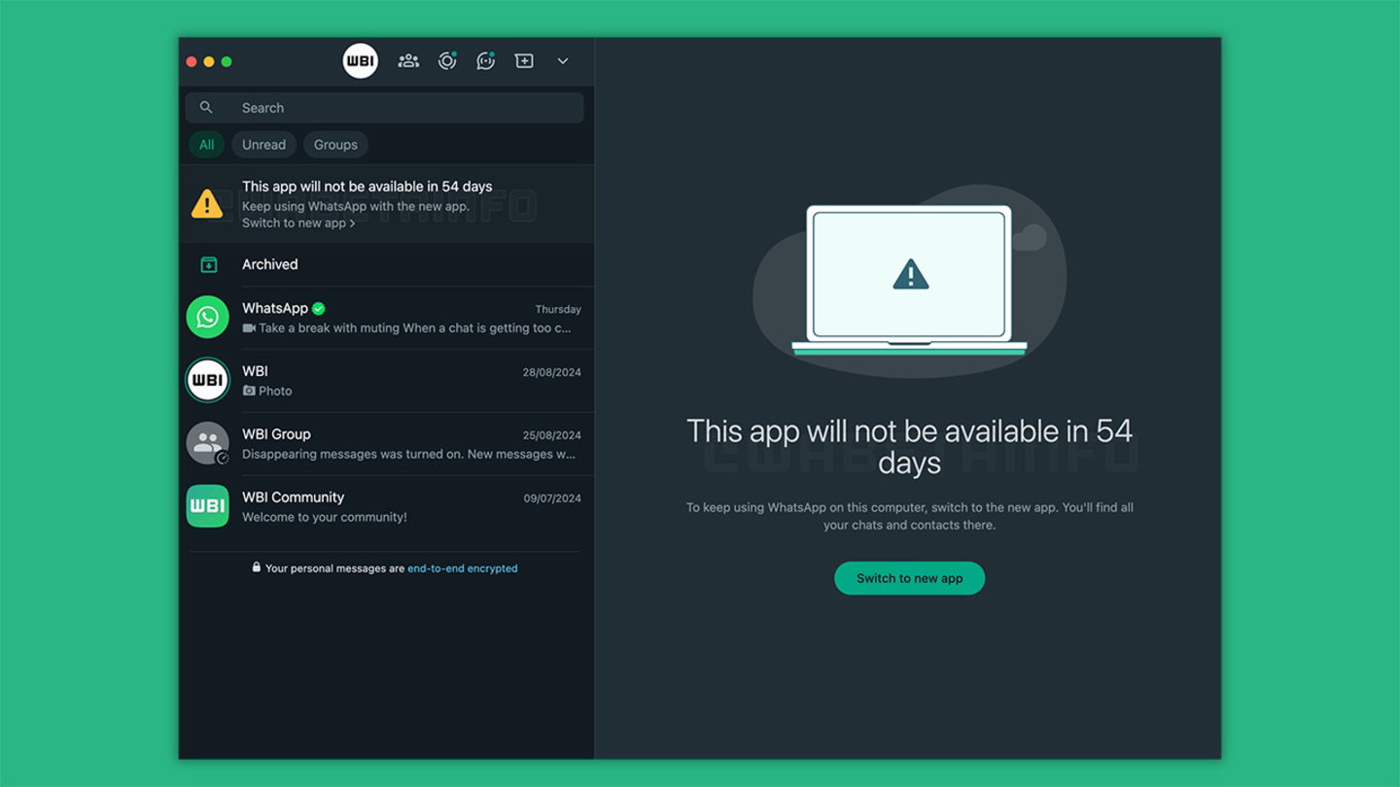
Task: Minimize the window with yellow button
Action: [209, 61]
